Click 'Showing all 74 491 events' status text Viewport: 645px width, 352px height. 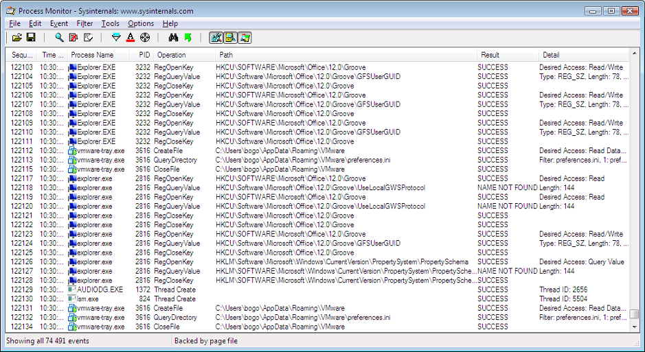tap(47, 341)
